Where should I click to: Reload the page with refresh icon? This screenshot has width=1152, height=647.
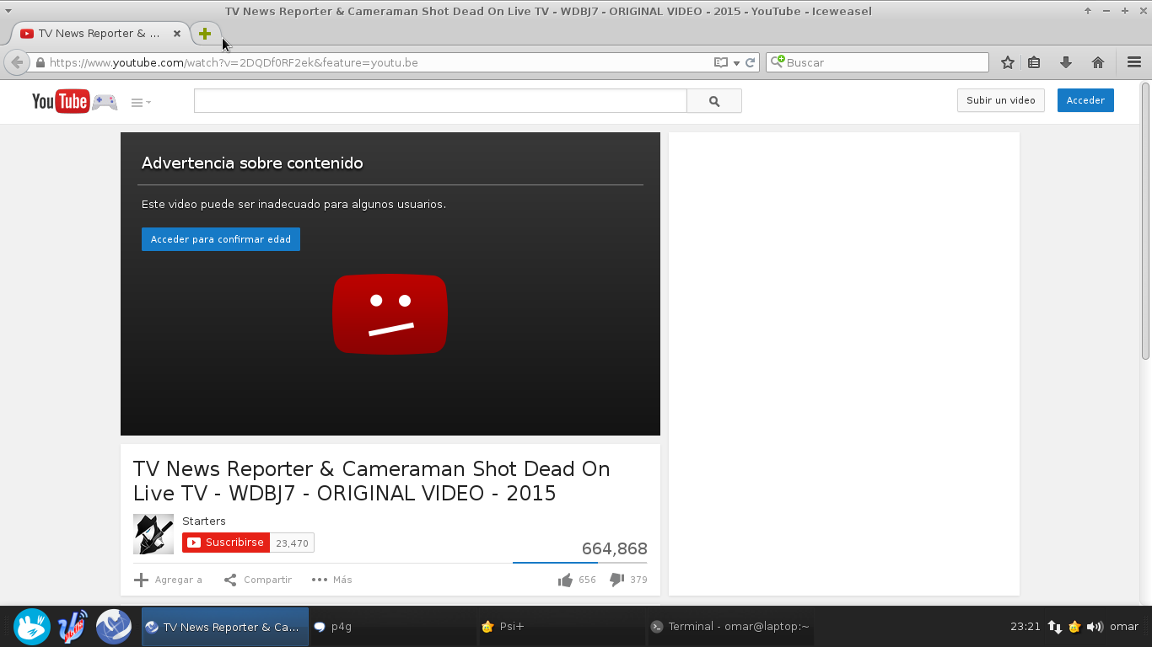click(750, 62)
